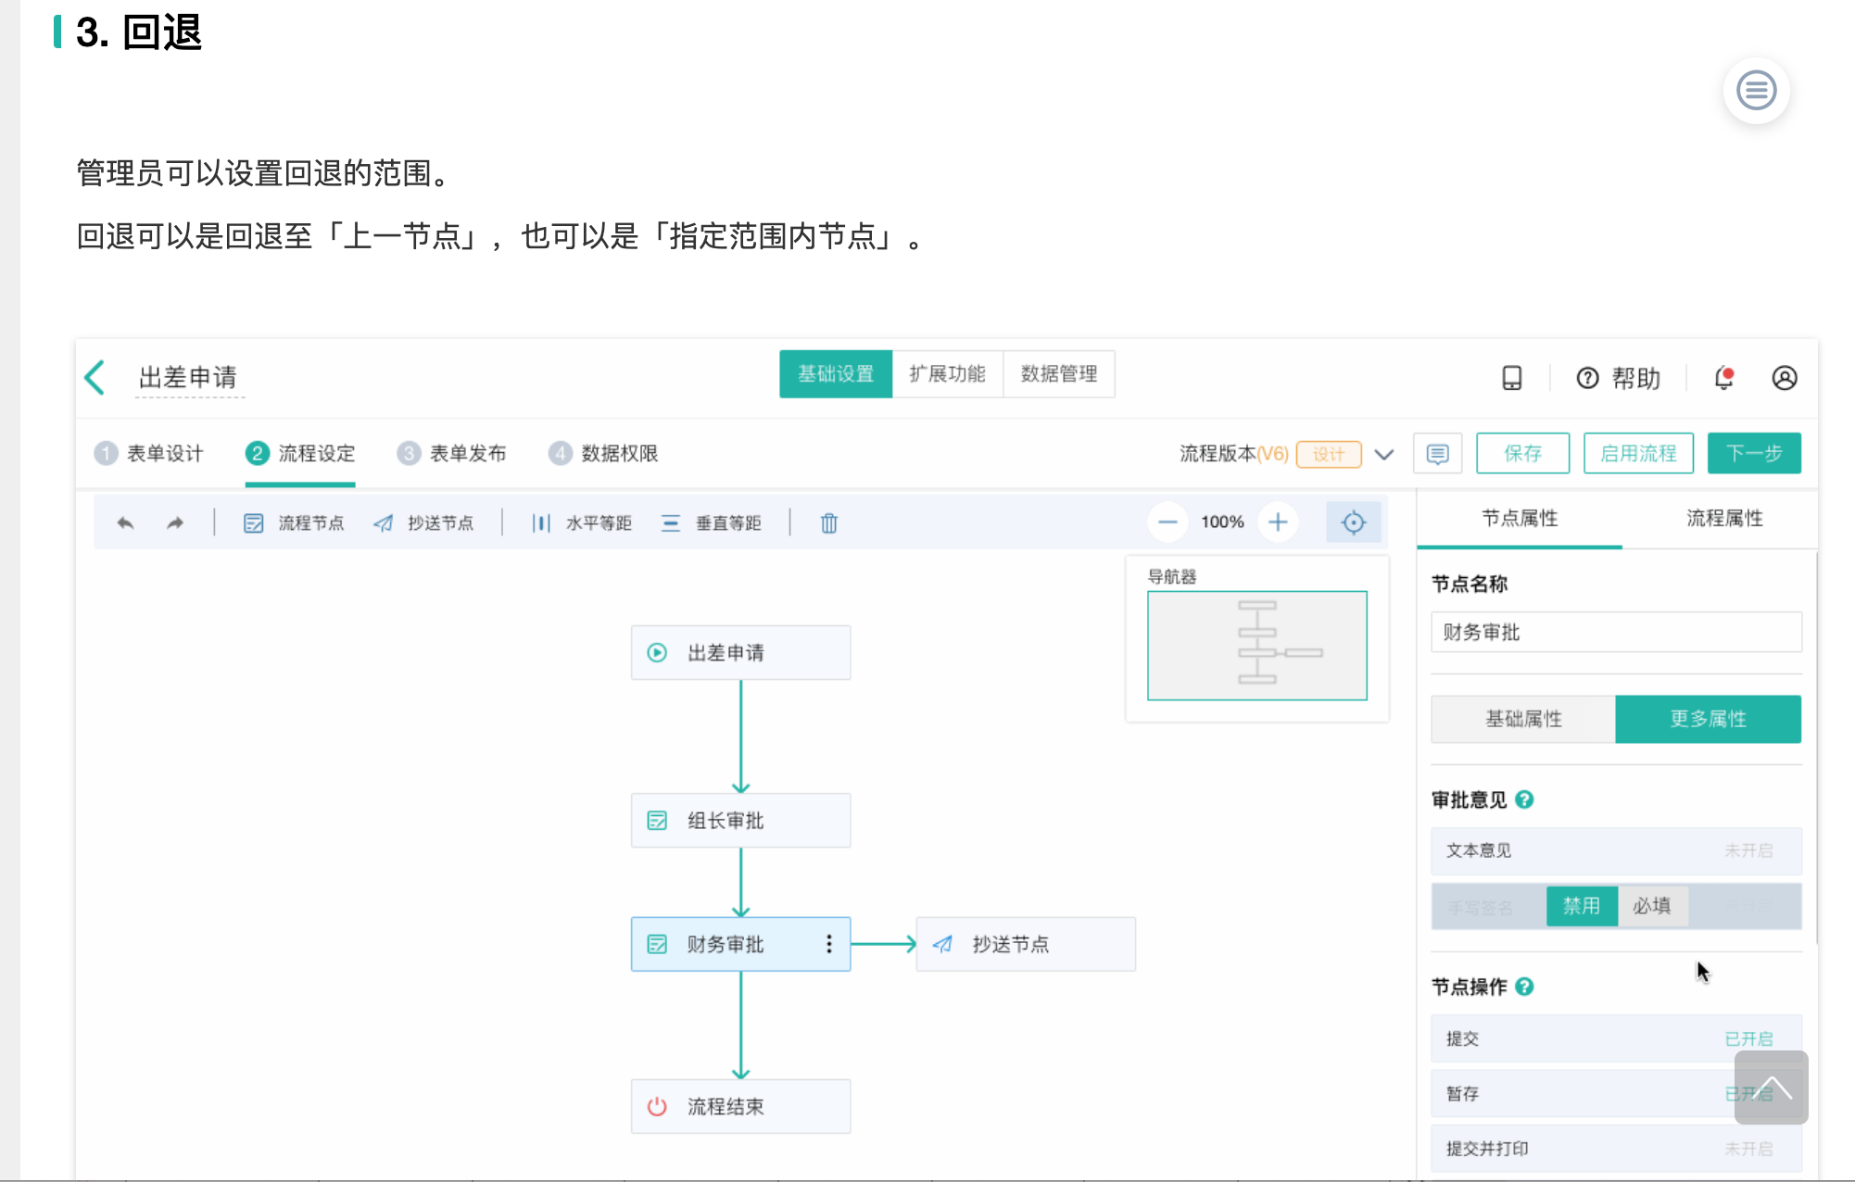Switch to 扩展功能 tab

click(947, 374)
